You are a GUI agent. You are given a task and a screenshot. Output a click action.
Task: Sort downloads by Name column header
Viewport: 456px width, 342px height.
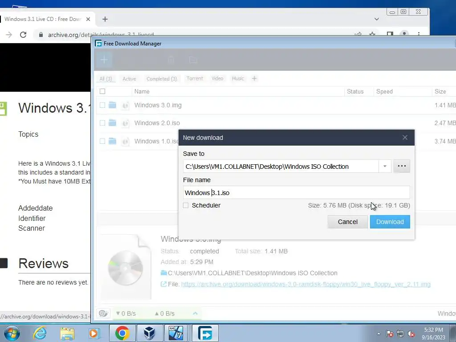click(142, 91)
